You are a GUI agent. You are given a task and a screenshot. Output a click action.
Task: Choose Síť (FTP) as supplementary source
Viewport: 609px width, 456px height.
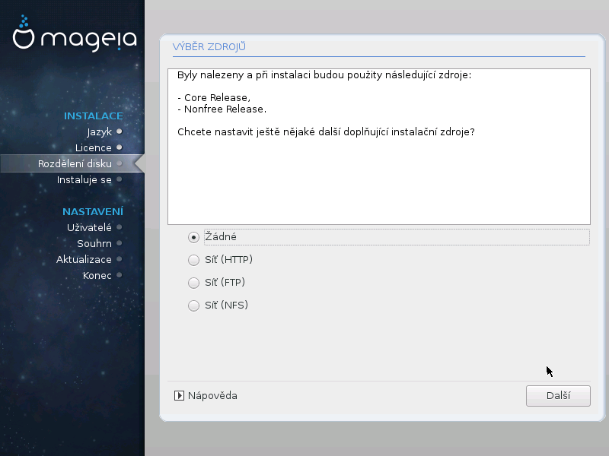(x=193, y=283)
